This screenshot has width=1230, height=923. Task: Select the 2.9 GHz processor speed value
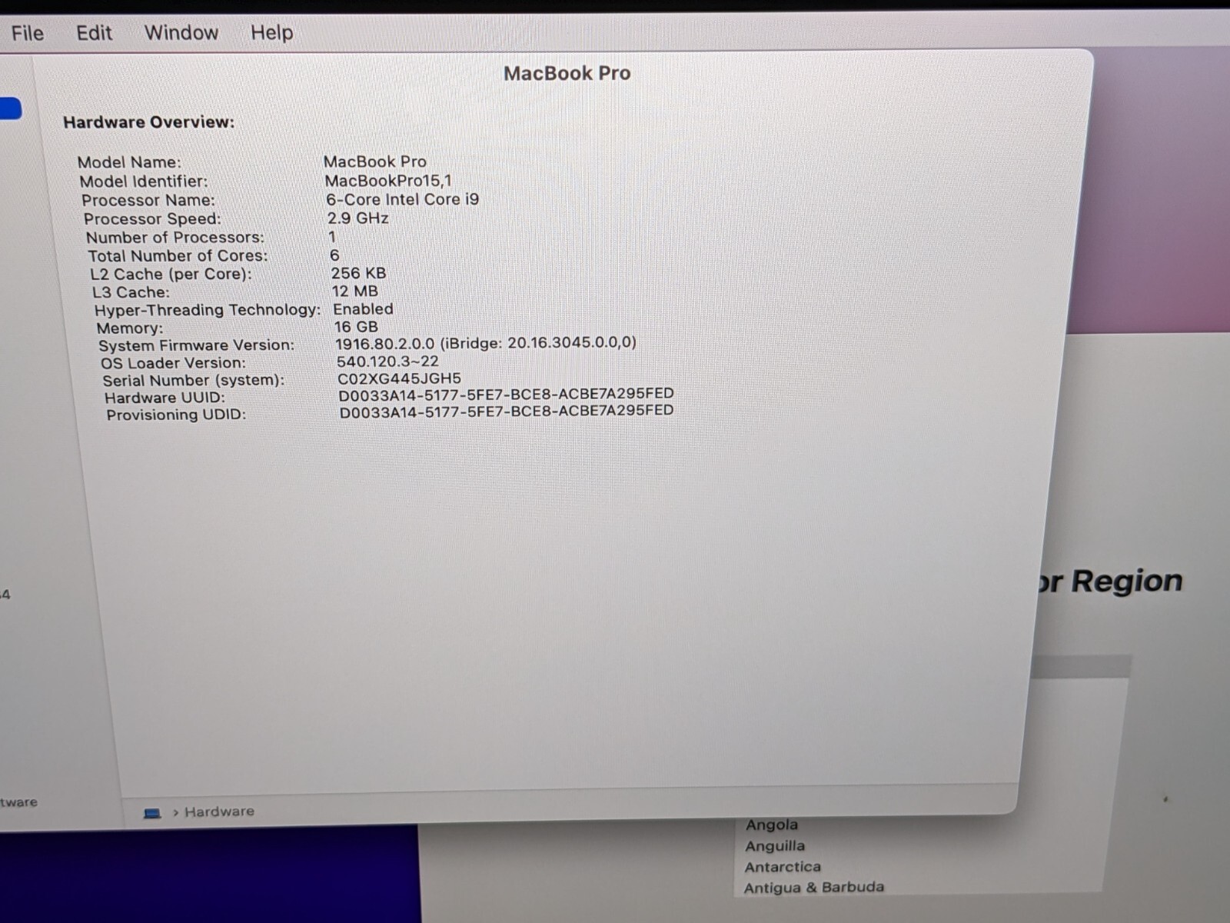358,218
